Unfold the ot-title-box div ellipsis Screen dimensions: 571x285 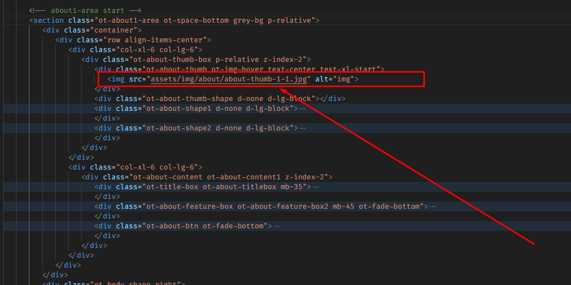click(315, 187)
